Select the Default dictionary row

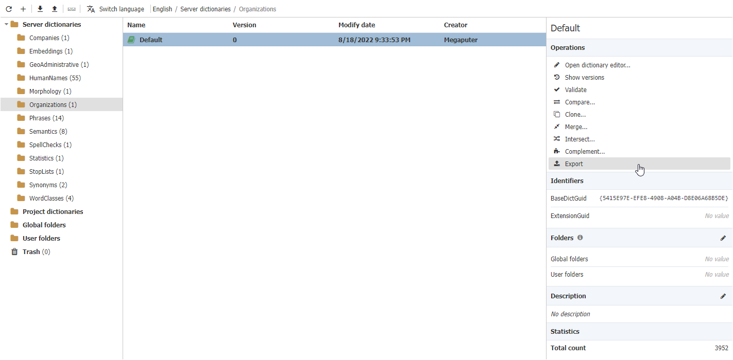coord(151,40)
